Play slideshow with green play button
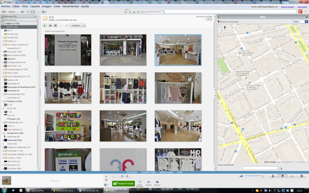 [45, 25]
